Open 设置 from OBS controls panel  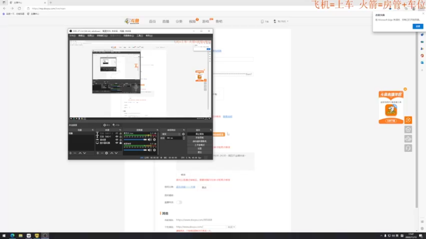point(199,149)
